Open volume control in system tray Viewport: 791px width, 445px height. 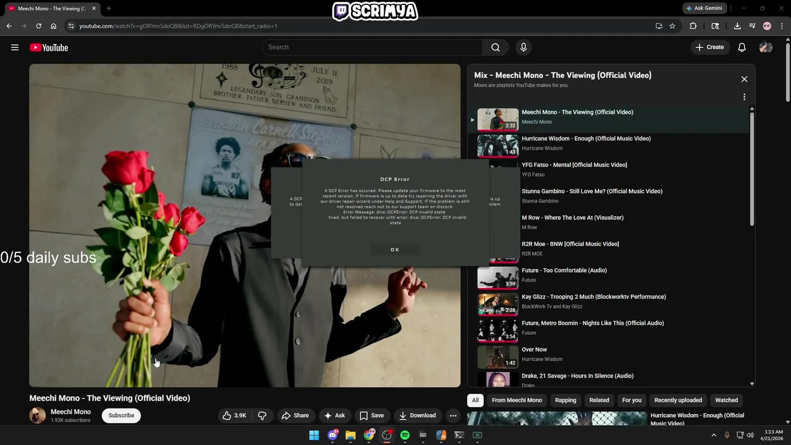coord(750,435)
